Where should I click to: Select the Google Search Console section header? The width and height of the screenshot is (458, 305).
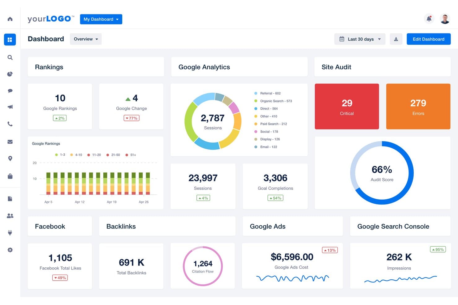[400, 226]
